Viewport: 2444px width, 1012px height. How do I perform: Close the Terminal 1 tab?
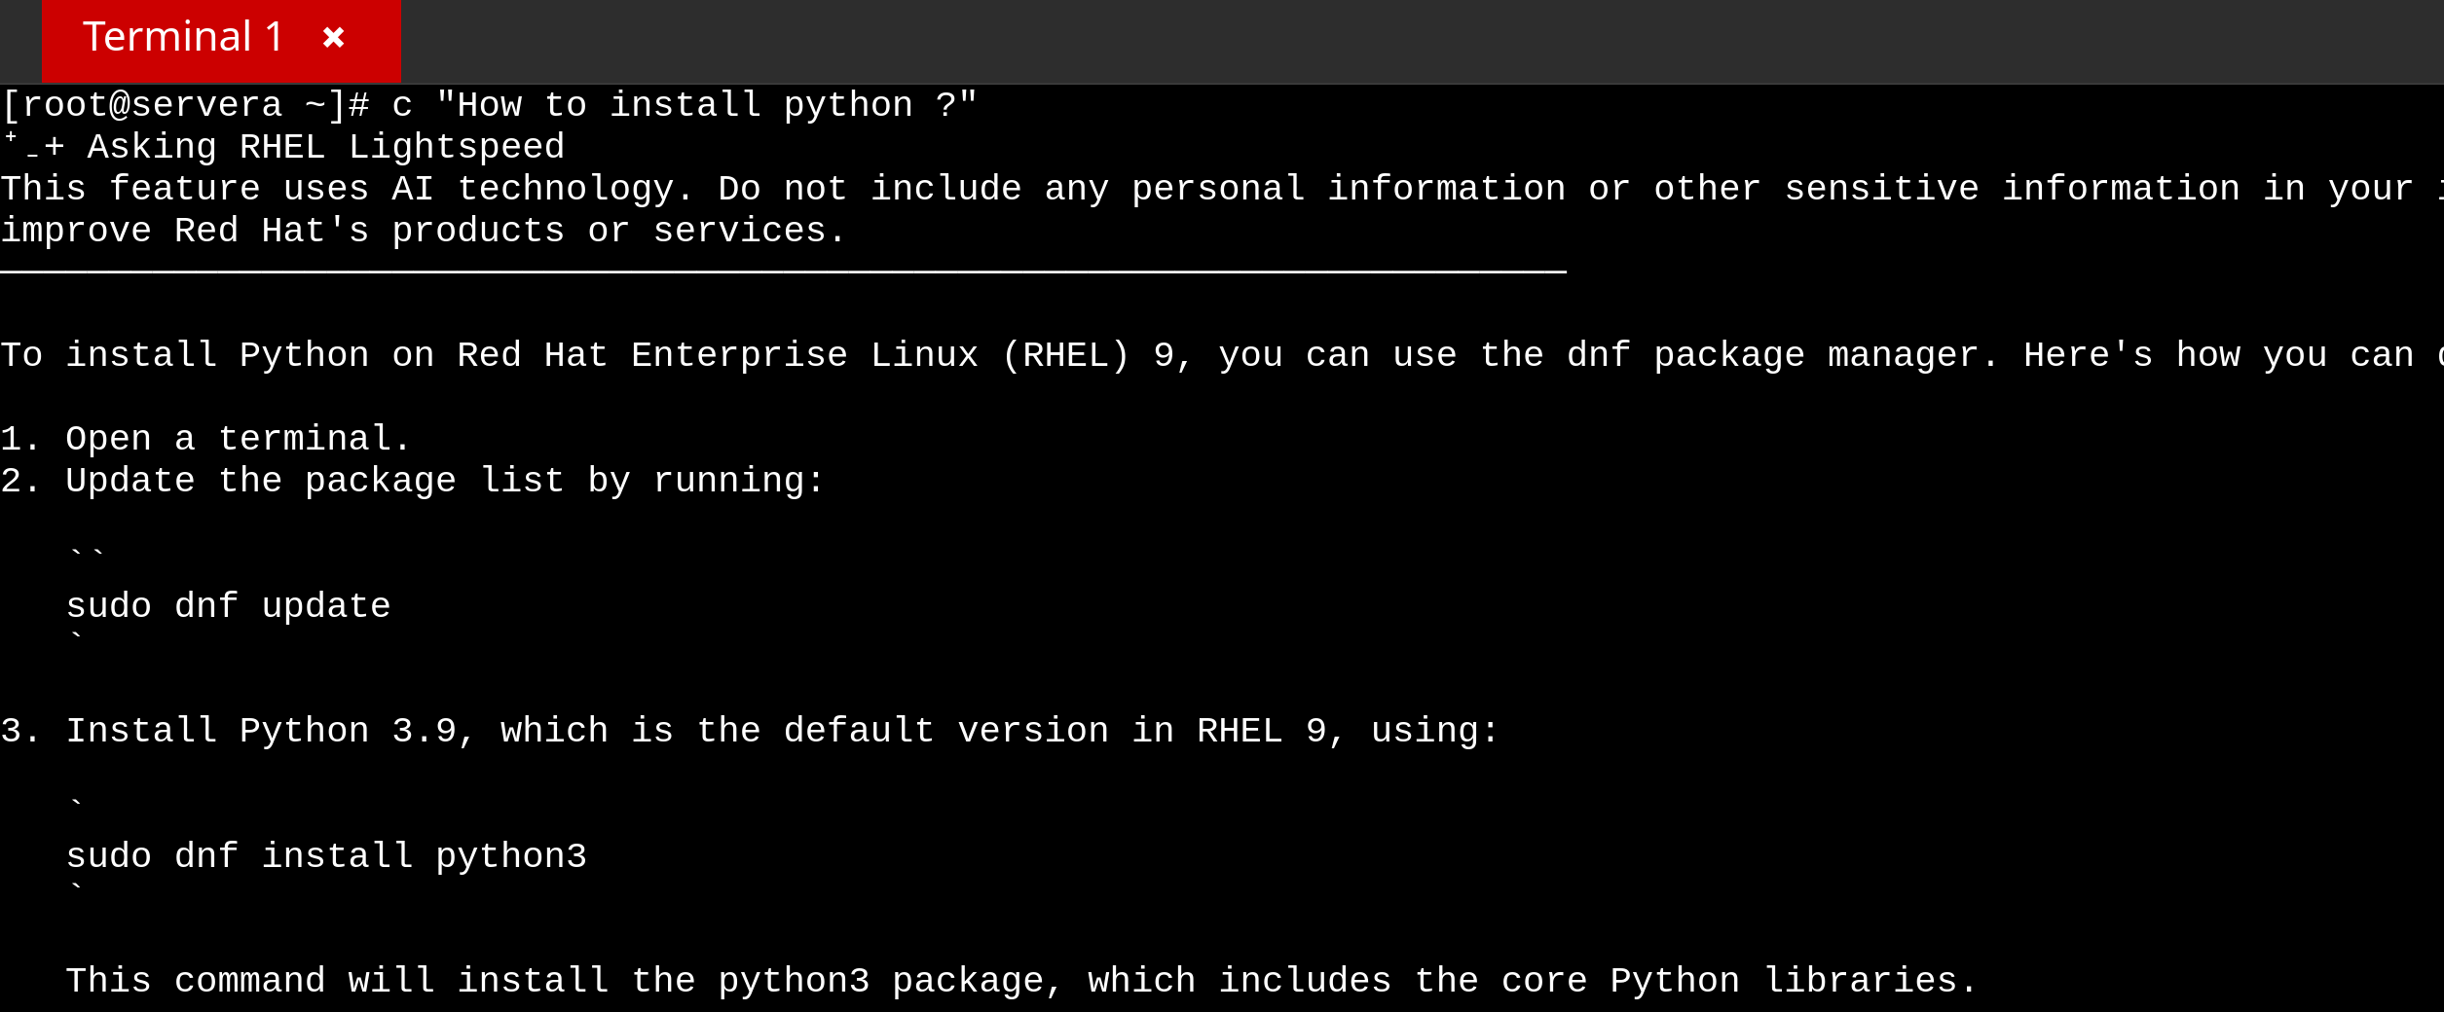pos(333,37)
